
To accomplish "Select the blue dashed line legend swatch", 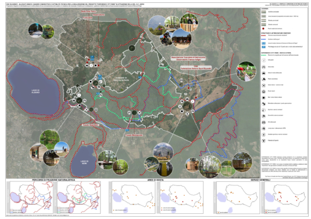I will tap(263, 39).
